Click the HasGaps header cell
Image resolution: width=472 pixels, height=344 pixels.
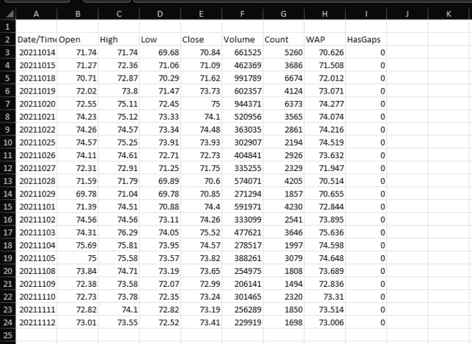pyautogui.click(x=366, y=39)
